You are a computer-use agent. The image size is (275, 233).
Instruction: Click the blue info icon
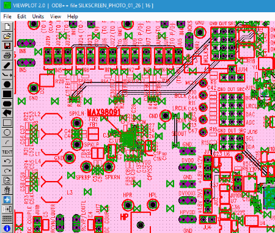pos(7,229)
